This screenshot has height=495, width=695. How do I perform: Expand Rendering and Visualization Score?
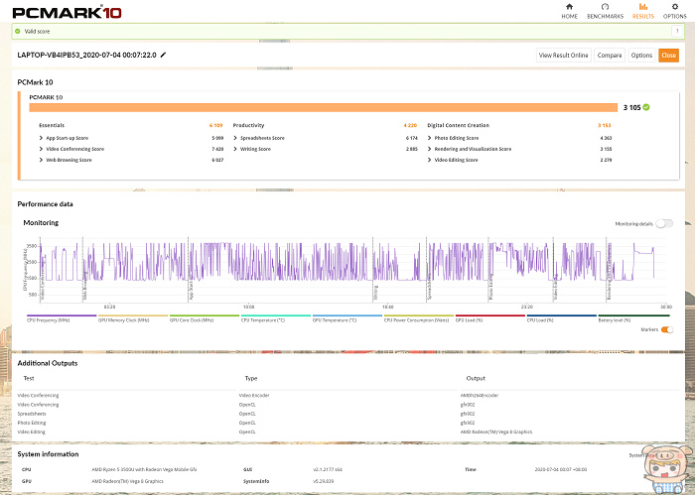[430, 149]
